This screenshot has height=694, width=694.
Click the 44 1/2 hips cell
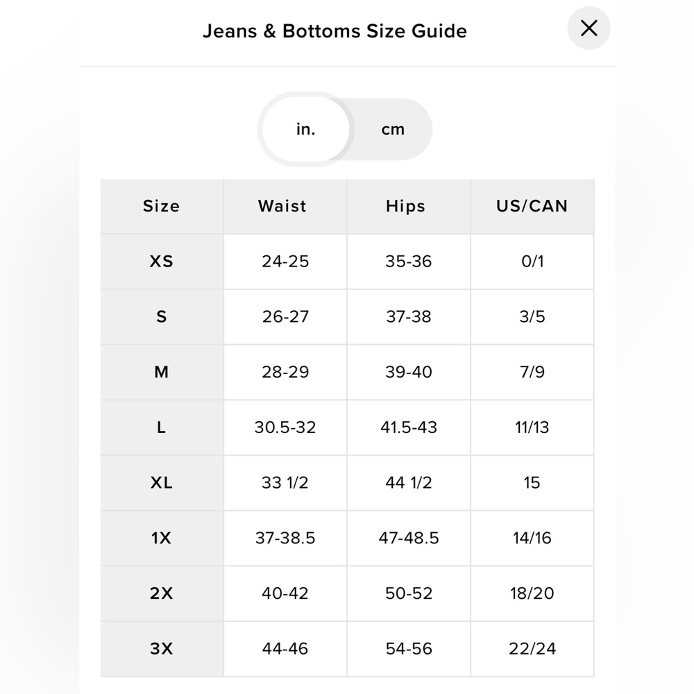pos(409,483)
